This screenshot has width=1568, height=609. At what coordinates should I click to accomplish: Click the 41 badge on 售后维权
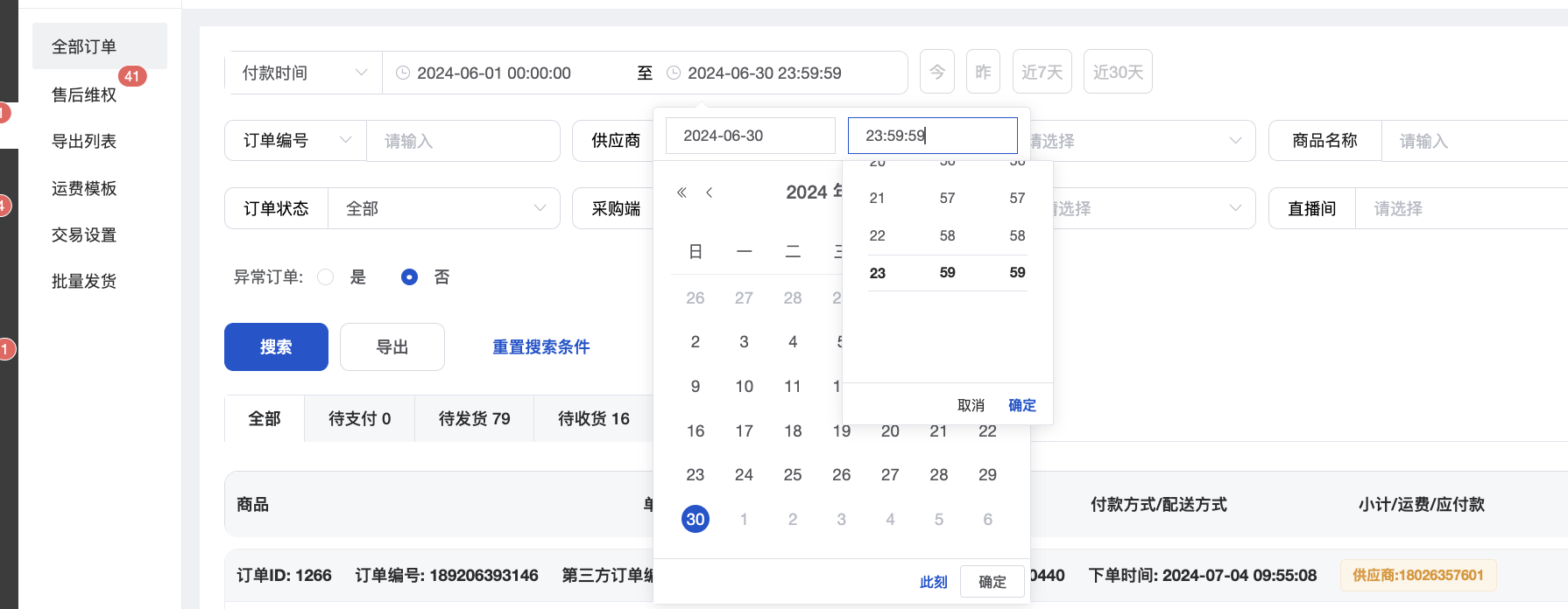(x=132, y=76)
